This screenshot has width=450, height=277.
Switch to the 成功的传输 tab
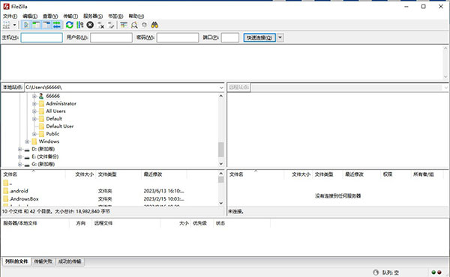[70, 261]
